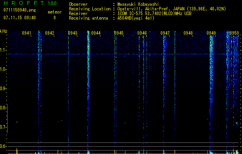
Task: Click the Receiving antenna label
Action: click(x=88, y=18)
